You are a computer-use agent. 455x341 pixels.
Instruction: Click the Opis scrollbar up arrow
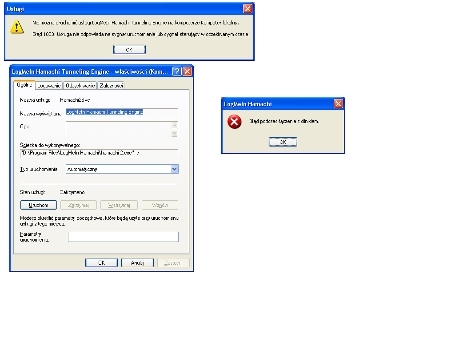[174, 125]
